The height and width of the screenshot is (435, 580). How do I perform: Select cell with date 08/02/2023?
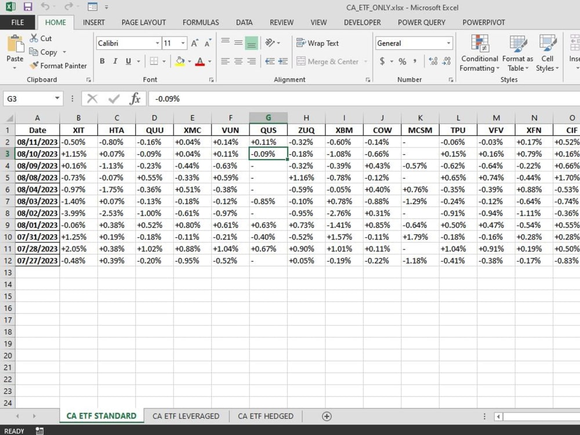(37, 213)
